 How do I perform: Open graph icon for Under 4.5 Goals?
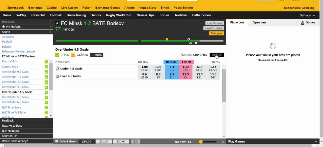tap(57, 69)
